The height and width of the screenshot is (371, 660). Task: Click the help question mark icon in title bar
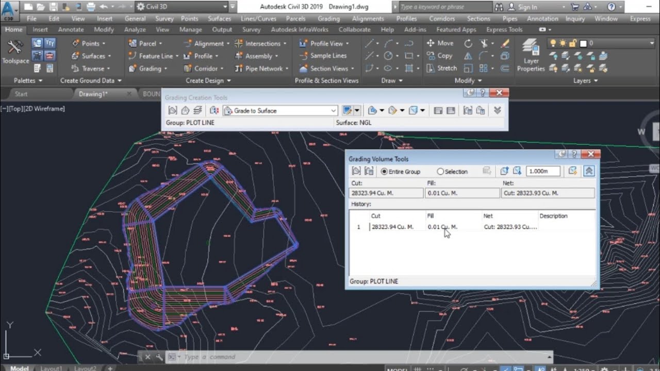pos(611,7)
